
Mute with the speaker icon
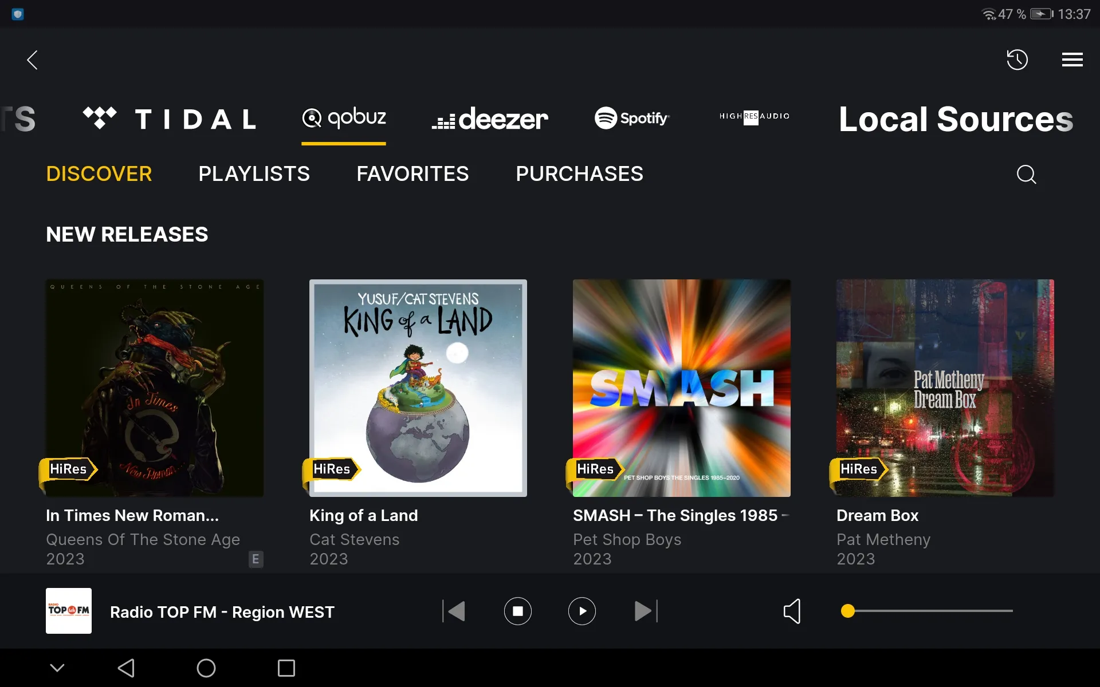(x=792, y=611)
